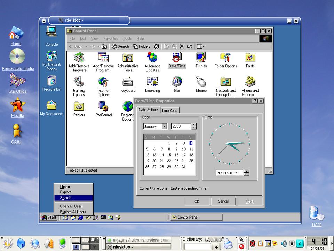Expand the month dropdown showing January

pyautogui.click(x=164, y=127)
